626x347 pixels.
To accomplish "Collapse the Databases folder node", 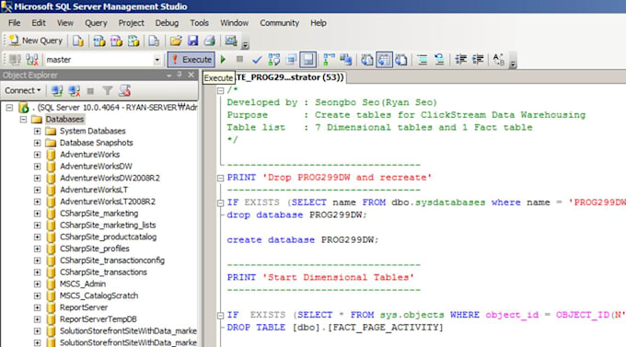I will (x=23, y=120).
